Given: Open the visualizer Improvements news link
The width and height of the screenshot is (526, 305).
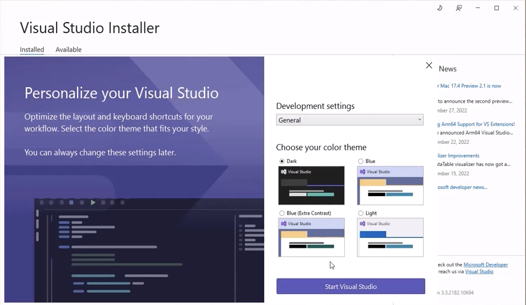Looking at the screenshot, I should 459,156.
